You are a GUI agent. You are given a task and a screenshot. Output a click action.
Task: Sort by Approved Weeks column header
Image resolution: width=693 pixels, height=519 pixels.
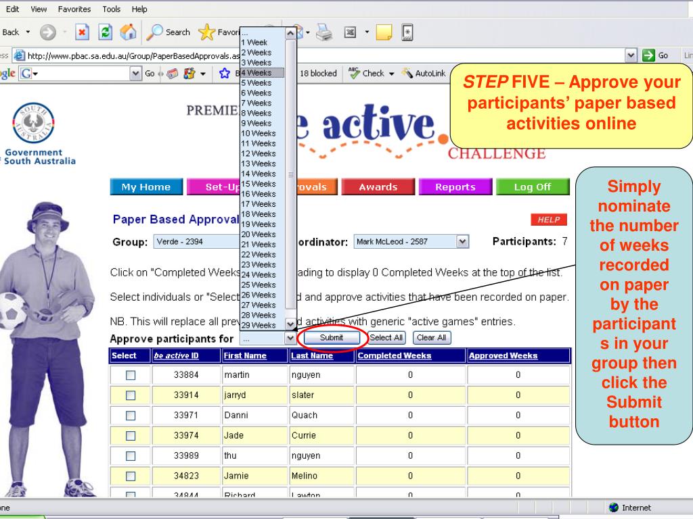[503, 355]
